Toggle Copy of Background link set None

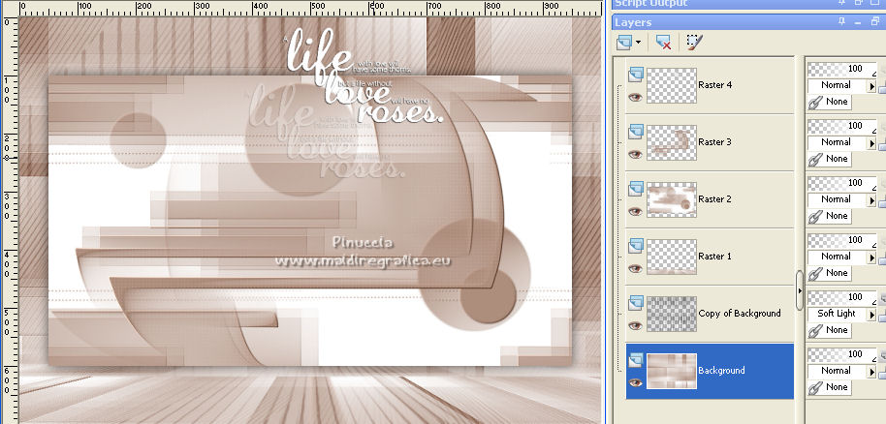tap(830, 330)
